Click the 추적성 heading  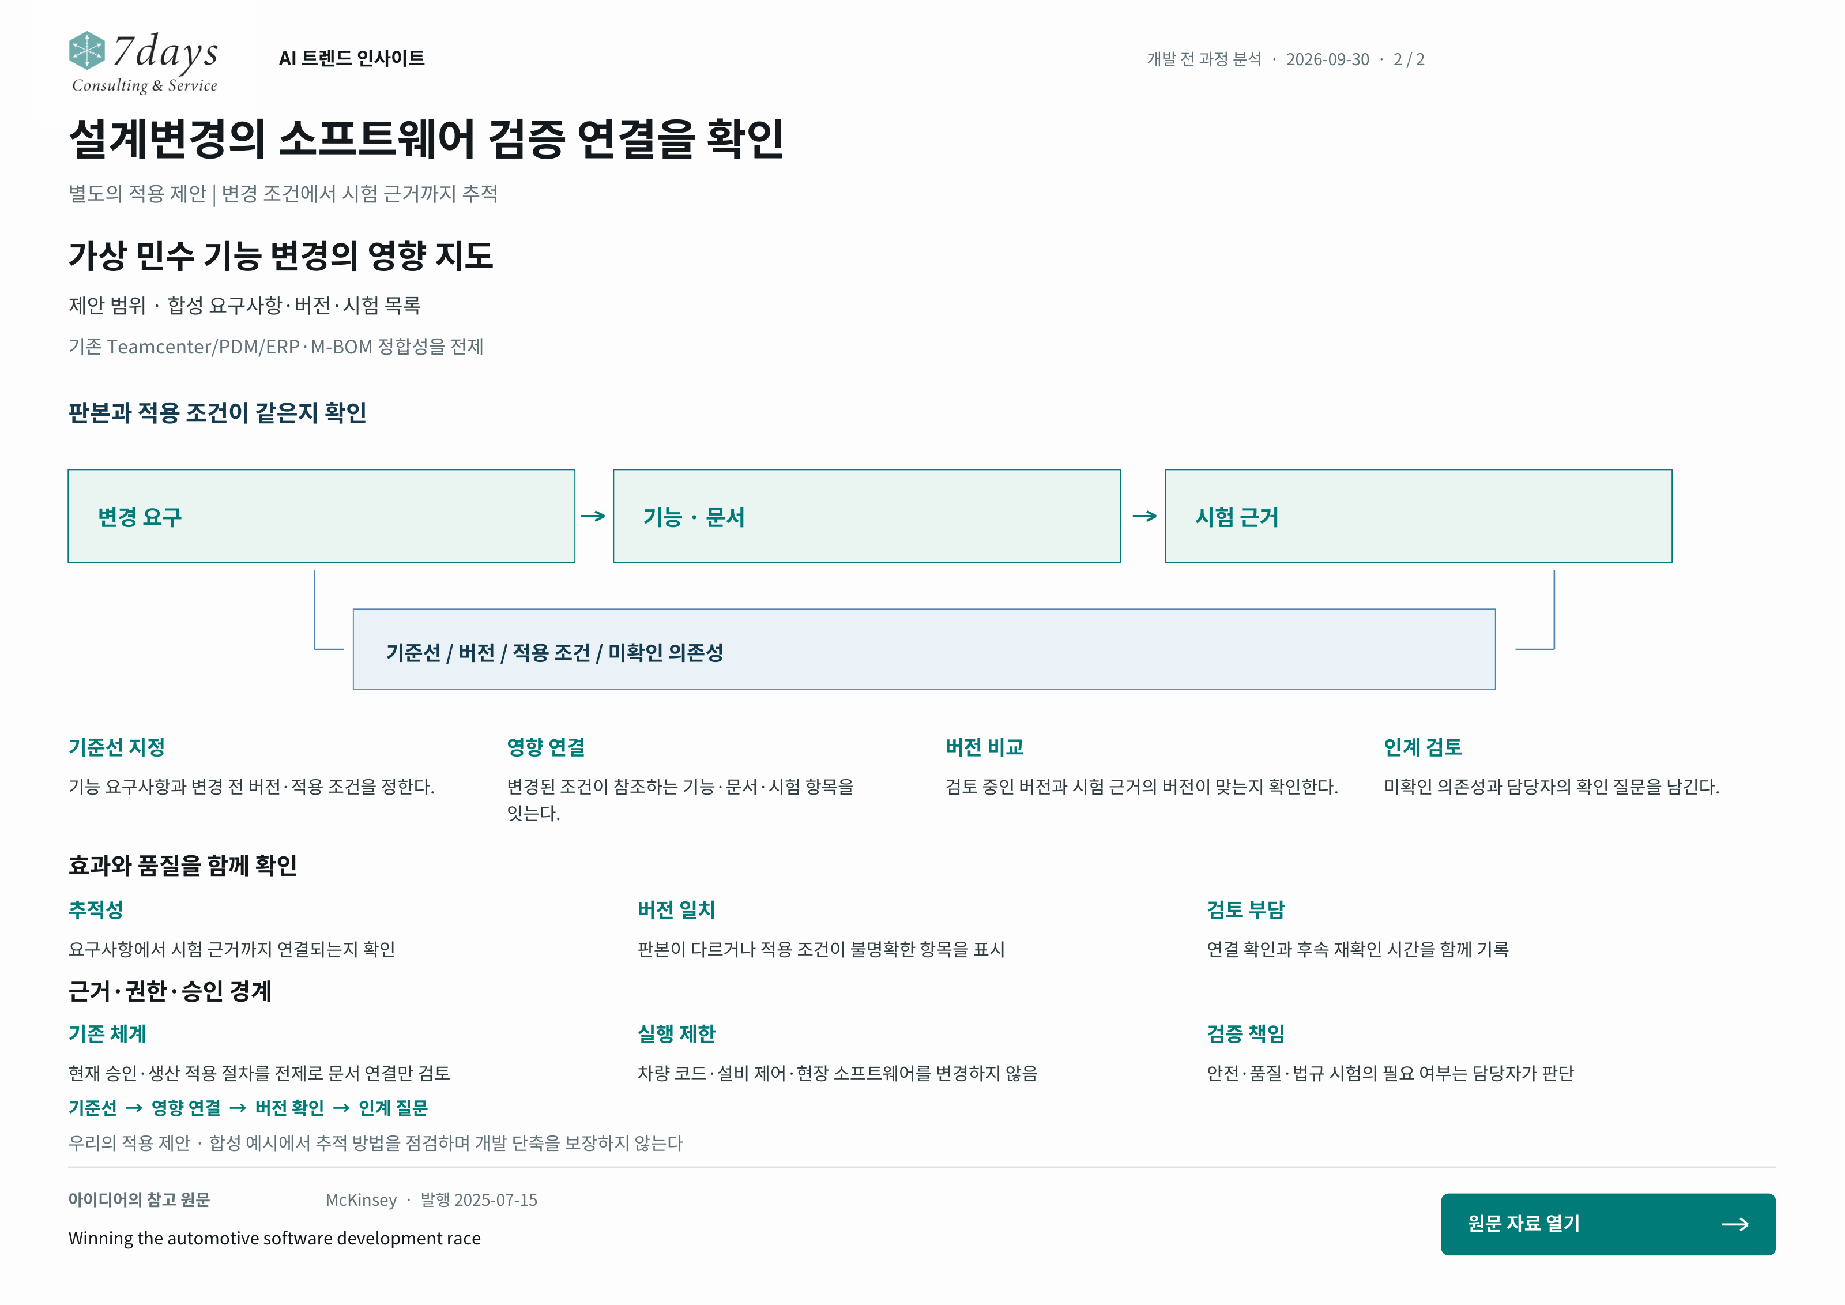pos(96,909)
